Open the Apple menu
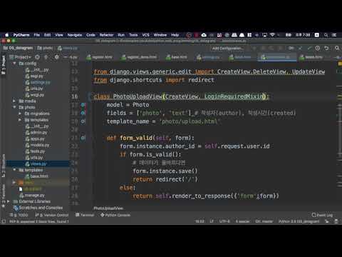Viewport: 342px width, 257px height. tap(7, 35)
